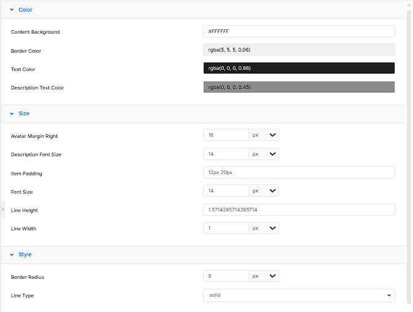Screen dimensions: 413x312
Task: Open the black Text Color swatch
Action: [299, 68]
